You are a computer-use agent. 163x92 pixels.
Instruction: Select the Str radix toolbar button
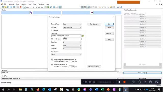24,7
